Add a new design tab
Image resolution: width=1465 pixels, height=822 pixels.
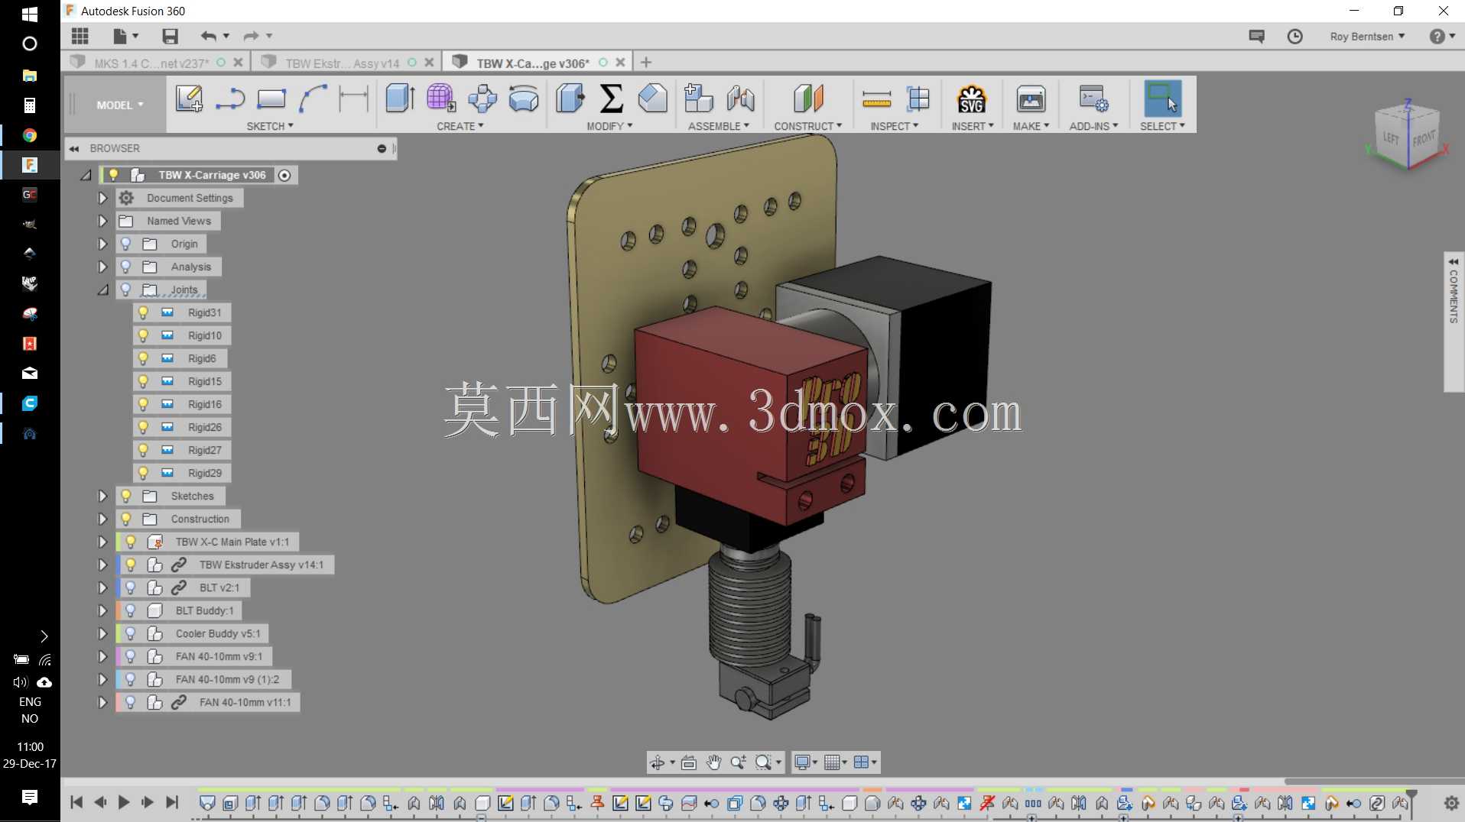[646, 63]
